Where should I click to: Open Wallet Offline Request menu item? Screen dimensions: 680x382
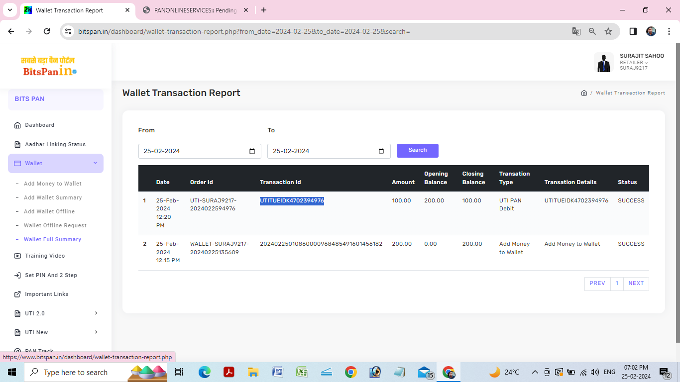(55, 225)
